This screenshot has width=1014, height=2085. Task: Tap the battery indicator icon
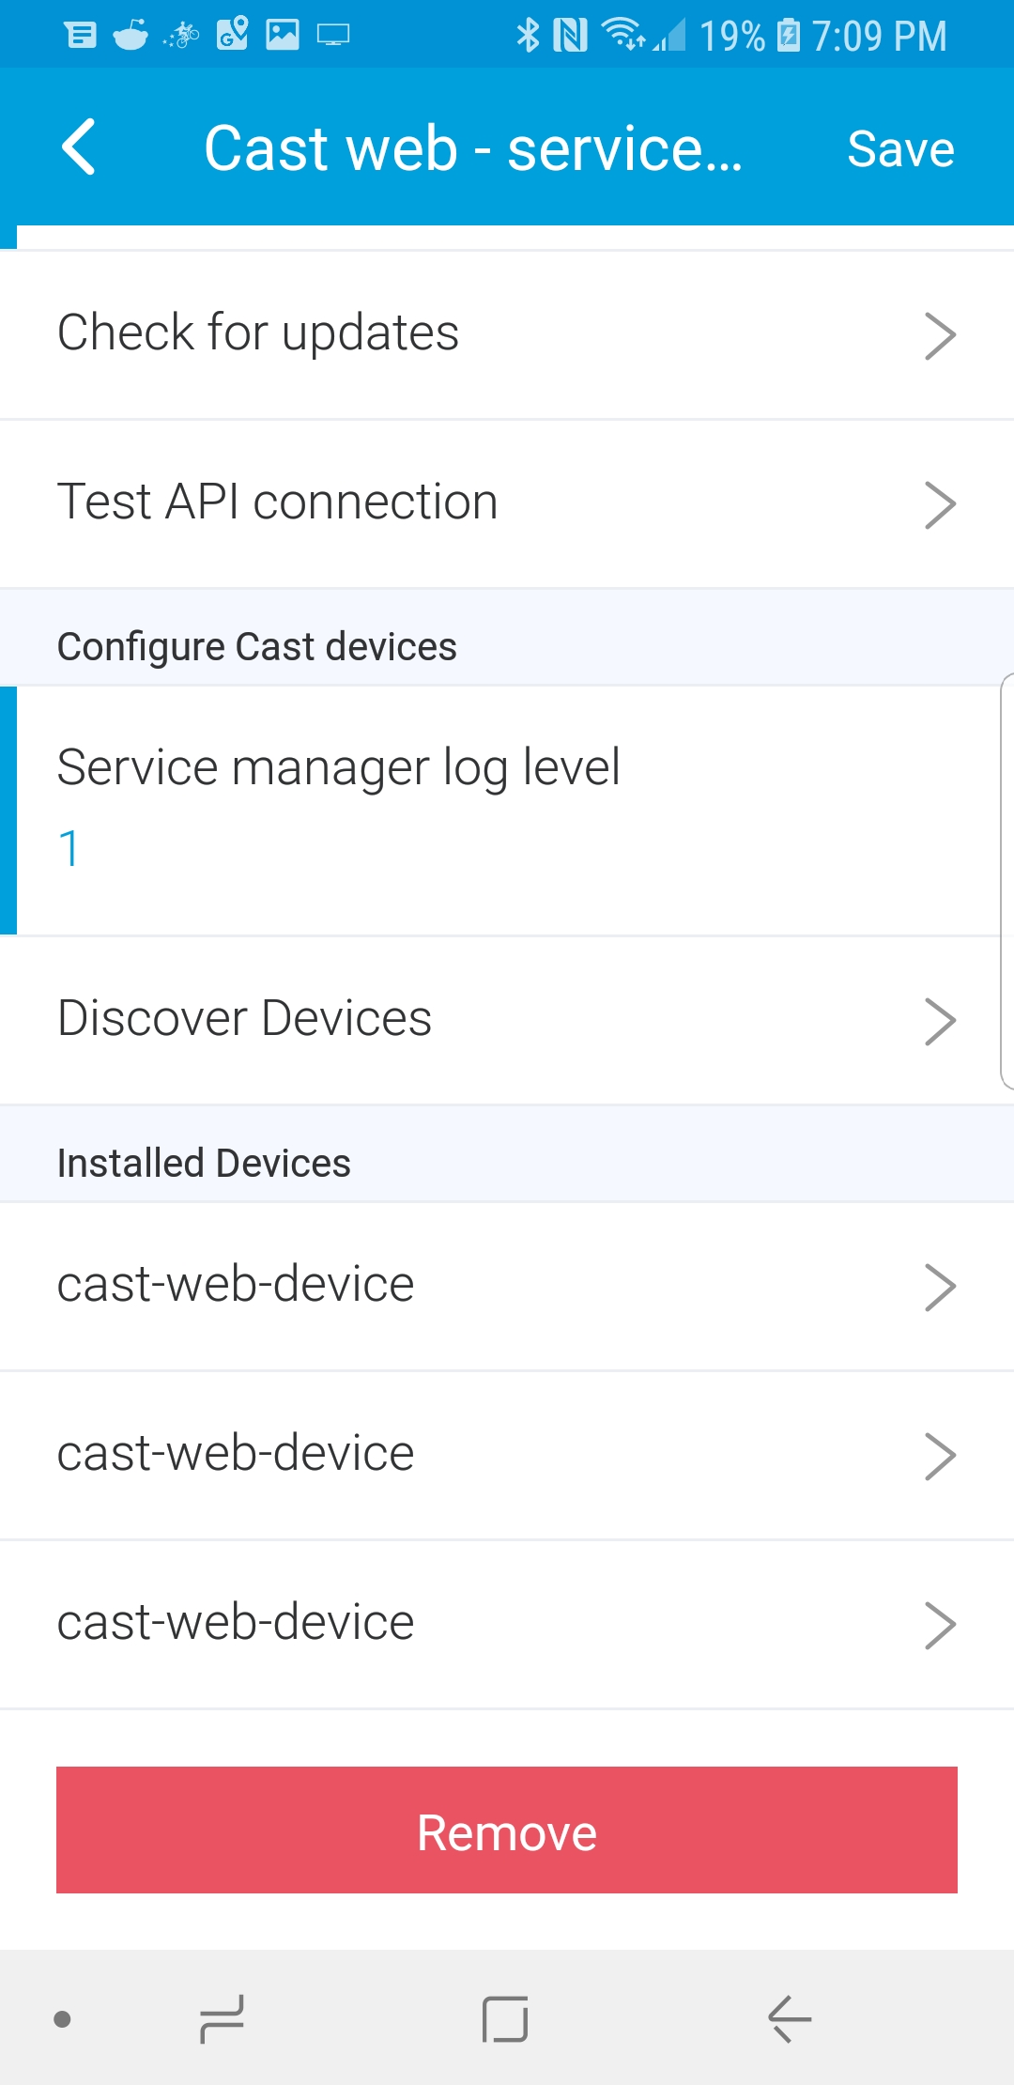pyautogui.click(x=789, y=36)
